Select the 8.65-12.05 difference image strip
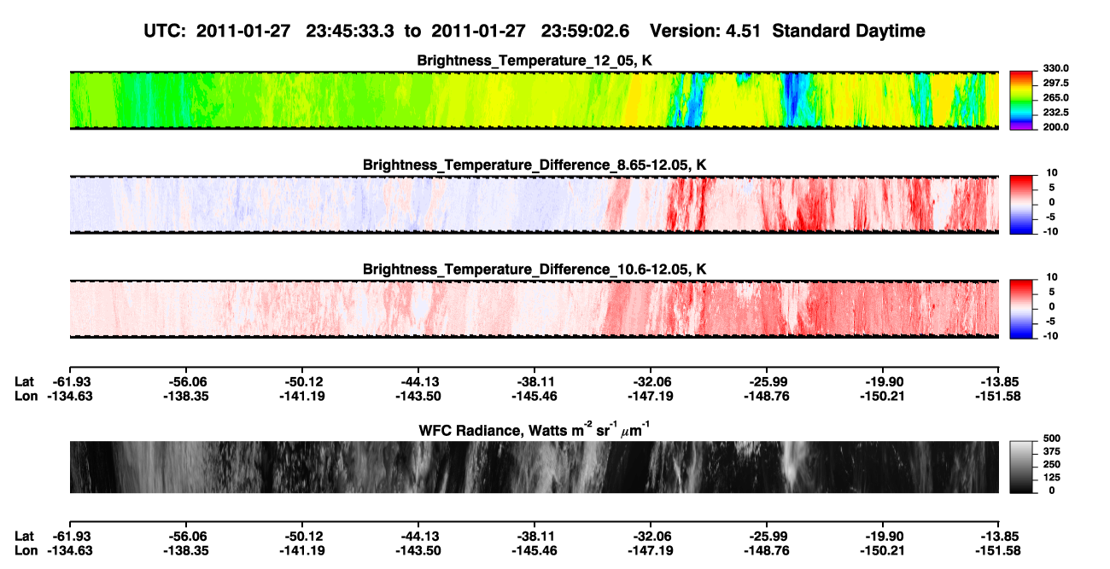 coord(534,205)
